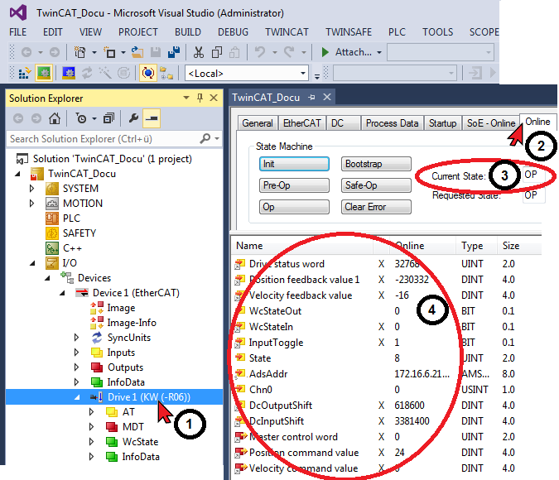Image resolution: width=559 pixels, height=480 pixels.
Task: Collapse the Device 1 (EtherCAT) node
Action: pyautogui.click(x=62, y=293)
